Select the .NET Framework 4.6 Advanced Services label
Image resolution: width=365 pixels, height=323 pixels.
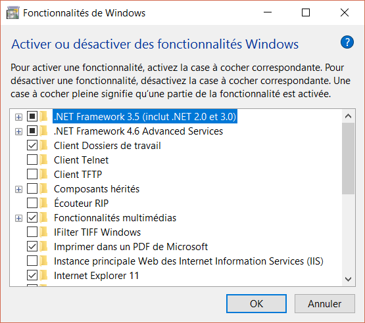[x=139, y=131]
